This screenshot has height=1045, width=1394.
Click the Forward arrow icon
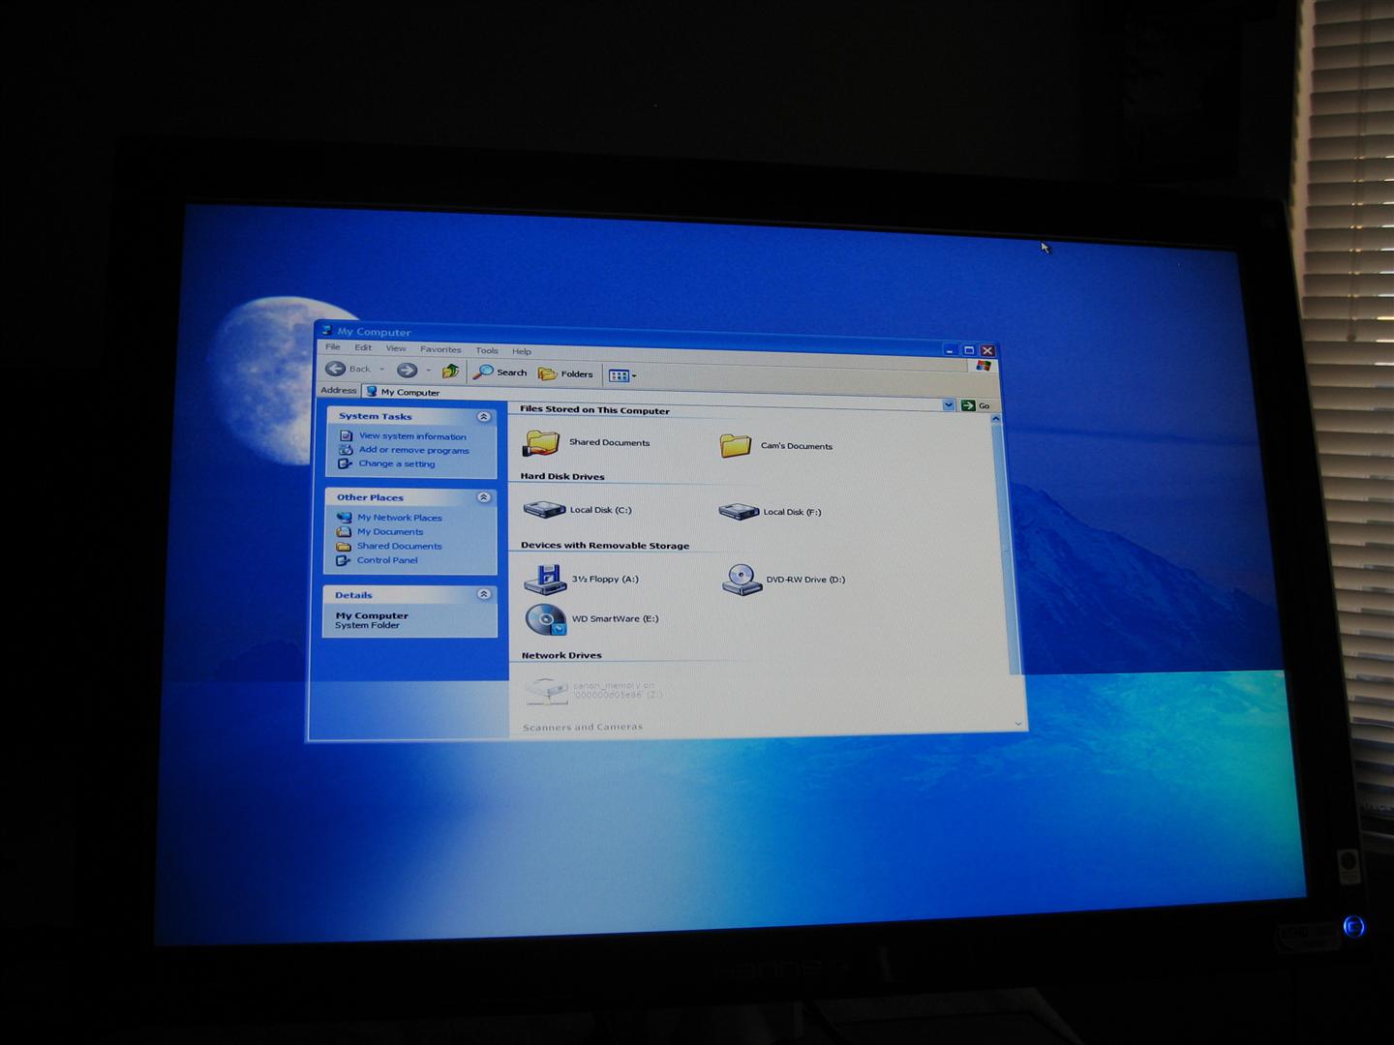(407, 370)
